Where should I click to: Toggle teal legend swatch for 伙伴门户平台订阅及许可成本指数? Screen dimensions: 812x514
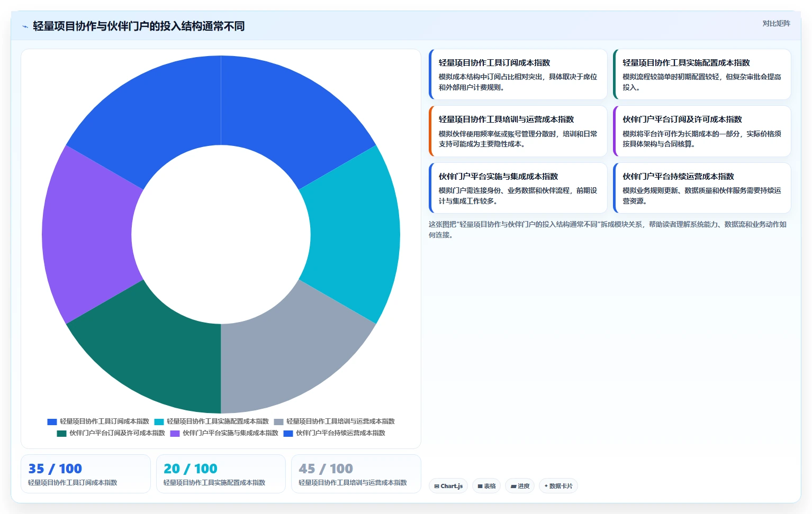click(61, 434)
